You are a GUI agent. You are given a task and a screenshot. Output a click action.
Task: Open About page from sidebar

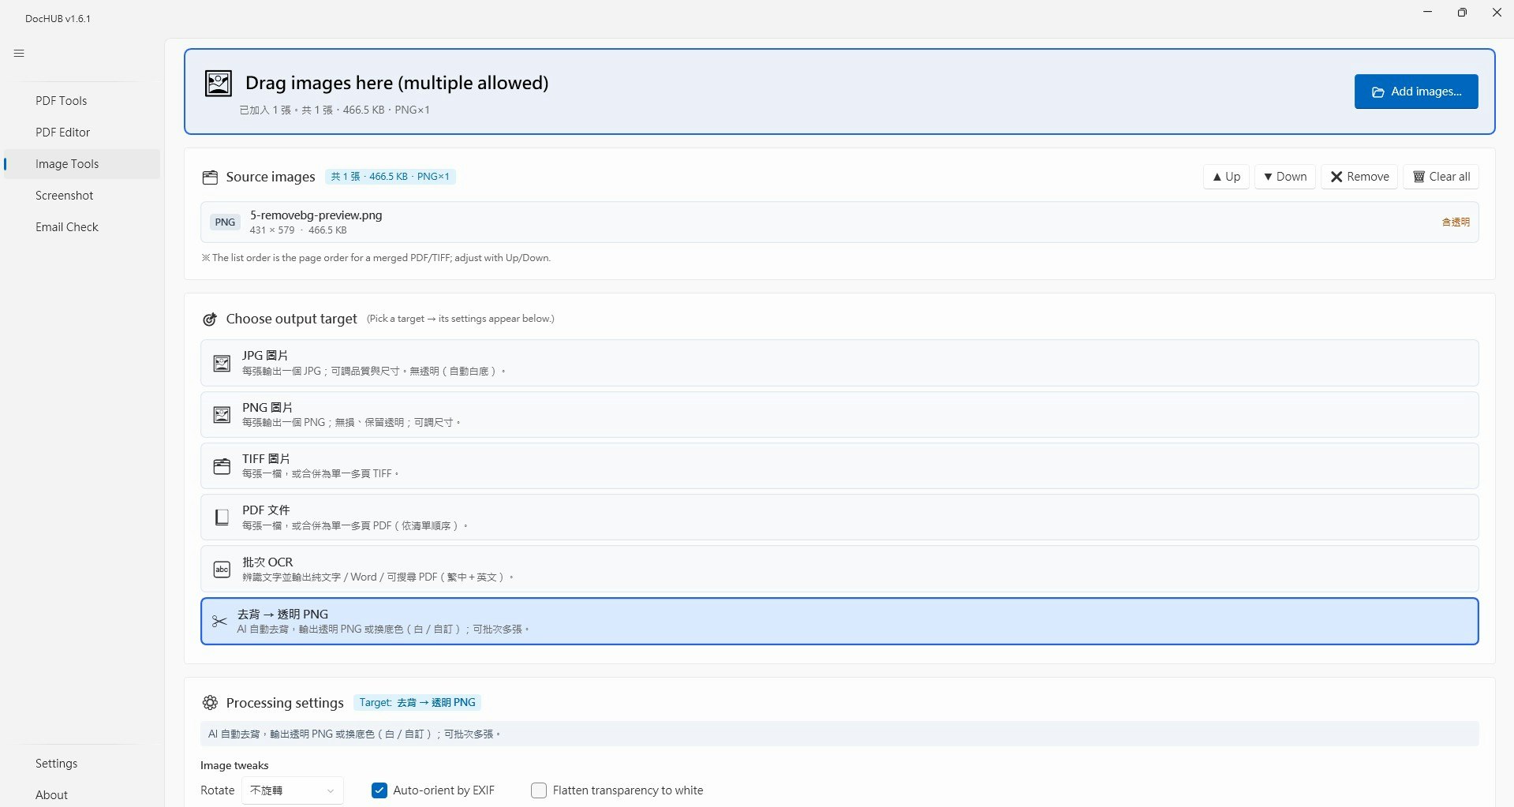pos(83,794)
